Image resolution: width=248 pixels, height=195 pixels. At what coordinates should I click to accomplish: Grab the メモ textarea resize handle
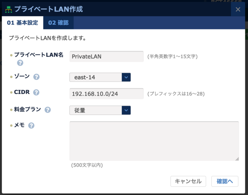click(x=237, y=159)
